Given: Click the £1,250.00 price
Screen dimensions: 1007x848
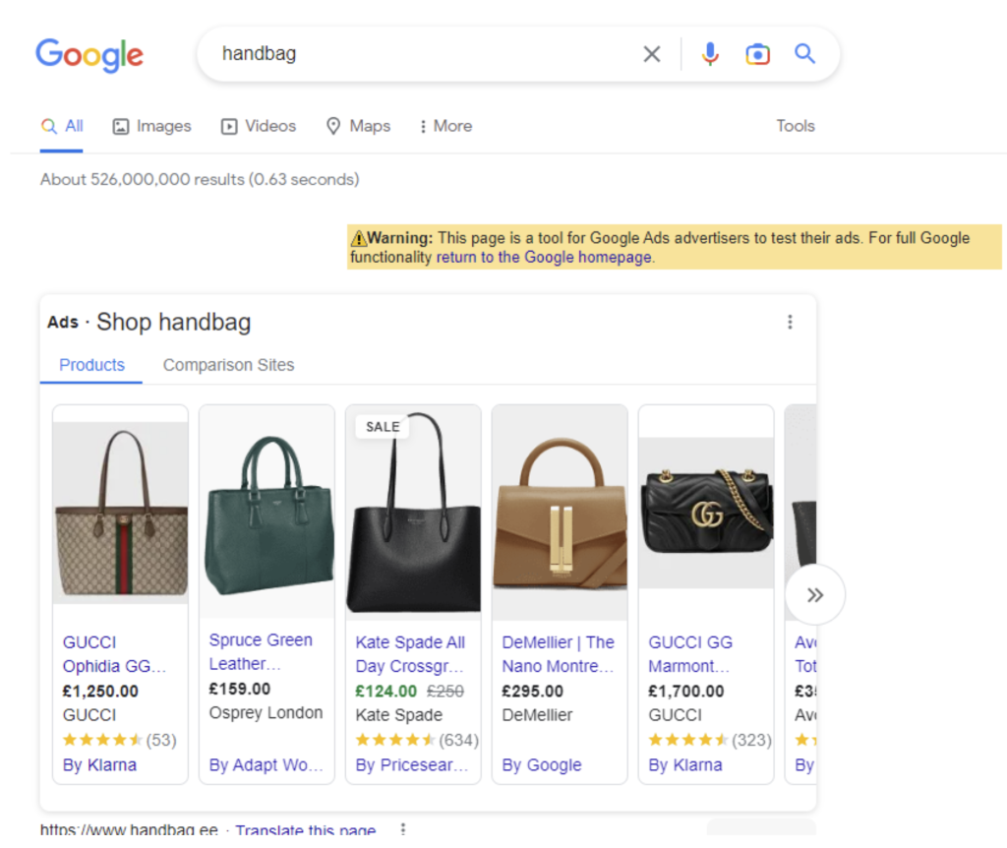Looking at the screenshot, I should click(x=100, y=692).
